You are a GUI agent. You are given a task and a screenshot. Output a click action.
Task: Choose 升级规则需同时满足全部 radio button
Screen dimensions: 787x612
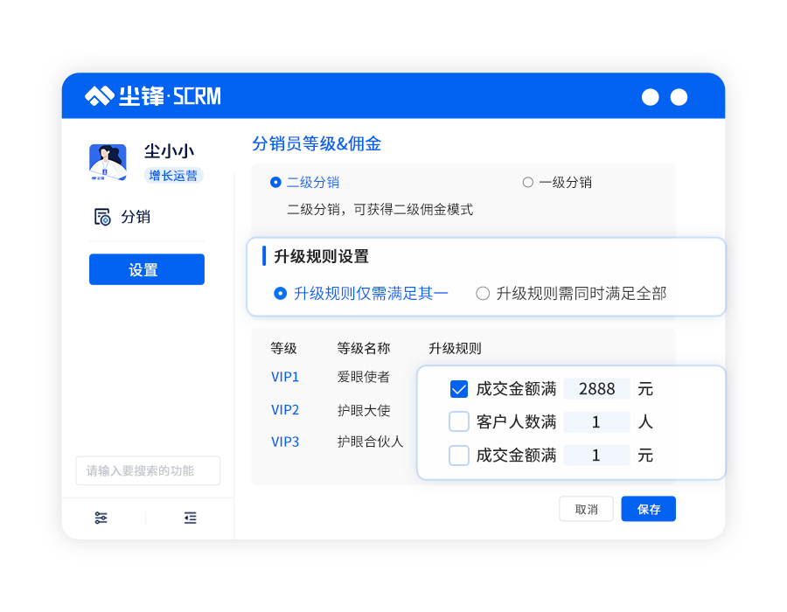point(483,294)
